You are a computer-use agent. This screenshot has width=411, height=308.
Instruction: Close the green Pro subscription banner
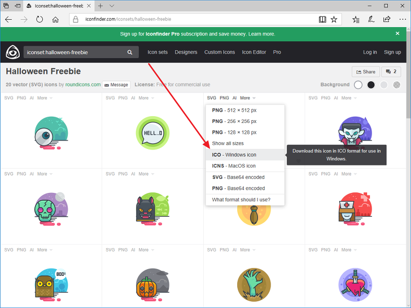(x=397, y=33)
